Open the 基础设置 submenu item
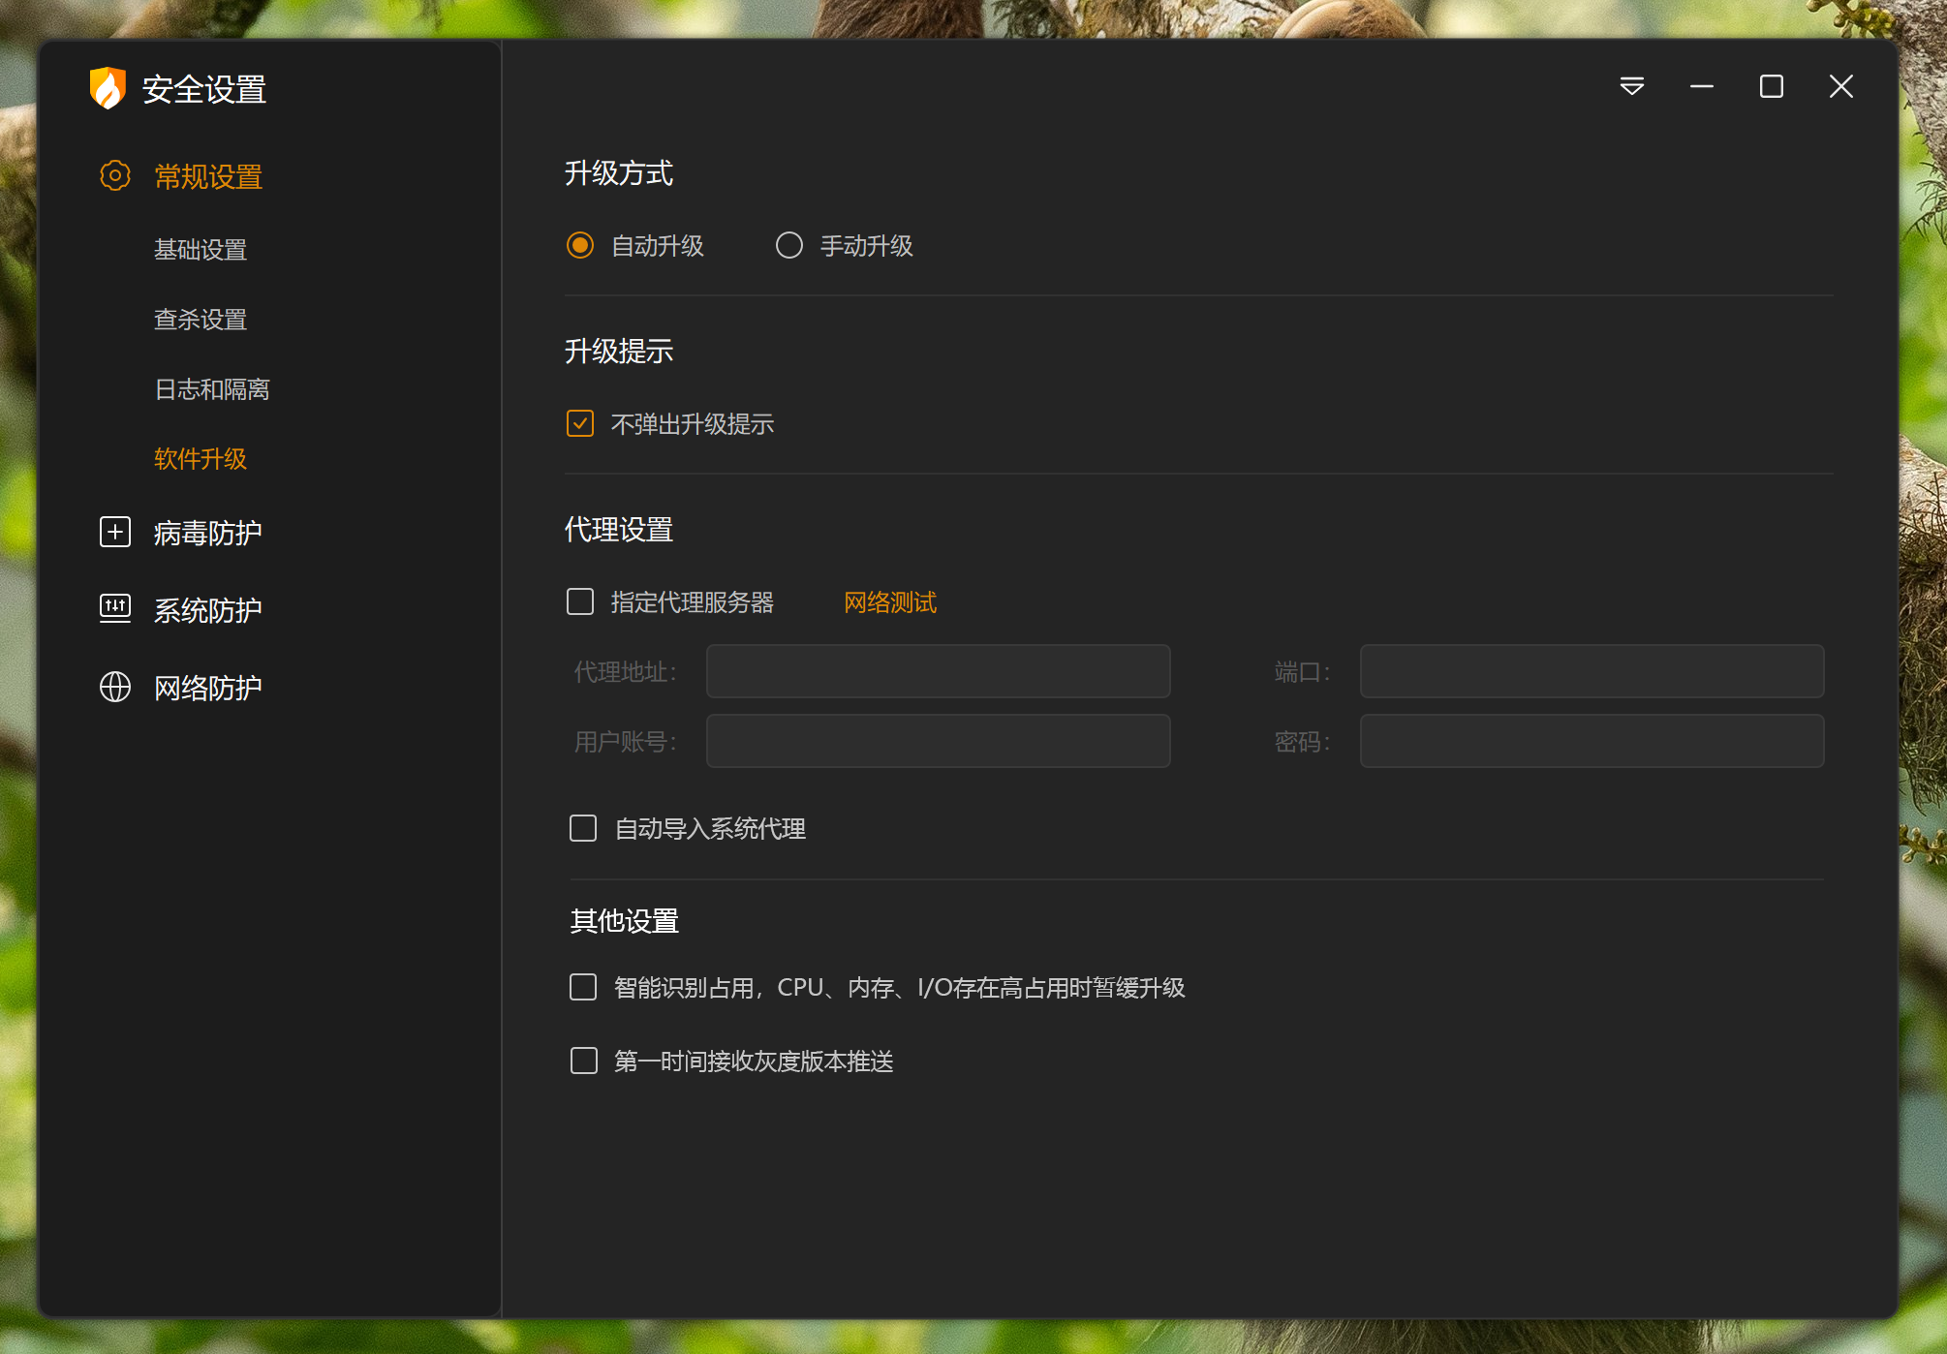 point(201,250)
